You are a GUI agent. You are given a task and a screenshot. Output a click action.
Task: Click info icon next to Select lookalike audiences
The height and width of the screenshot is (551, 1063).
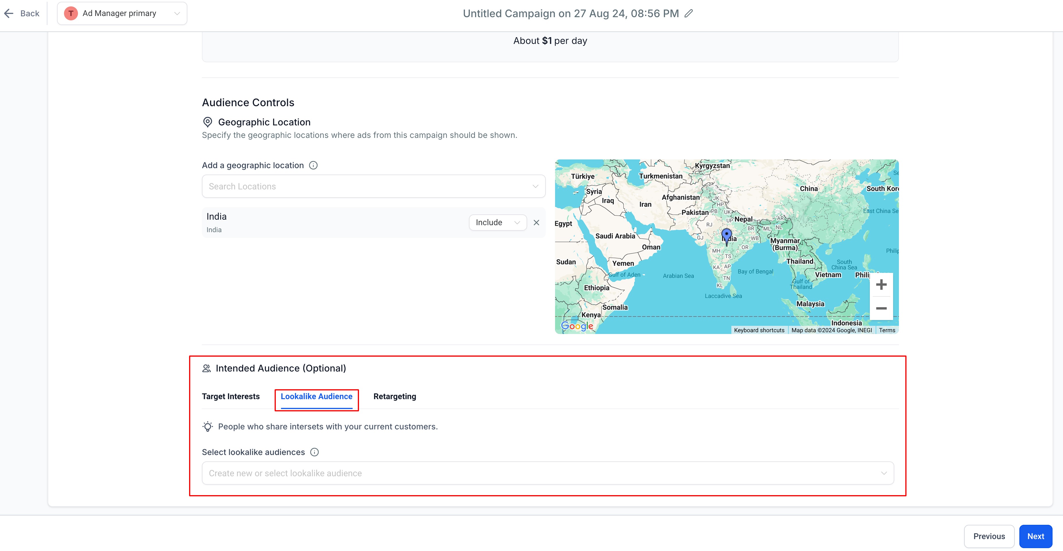click(314, 452)
